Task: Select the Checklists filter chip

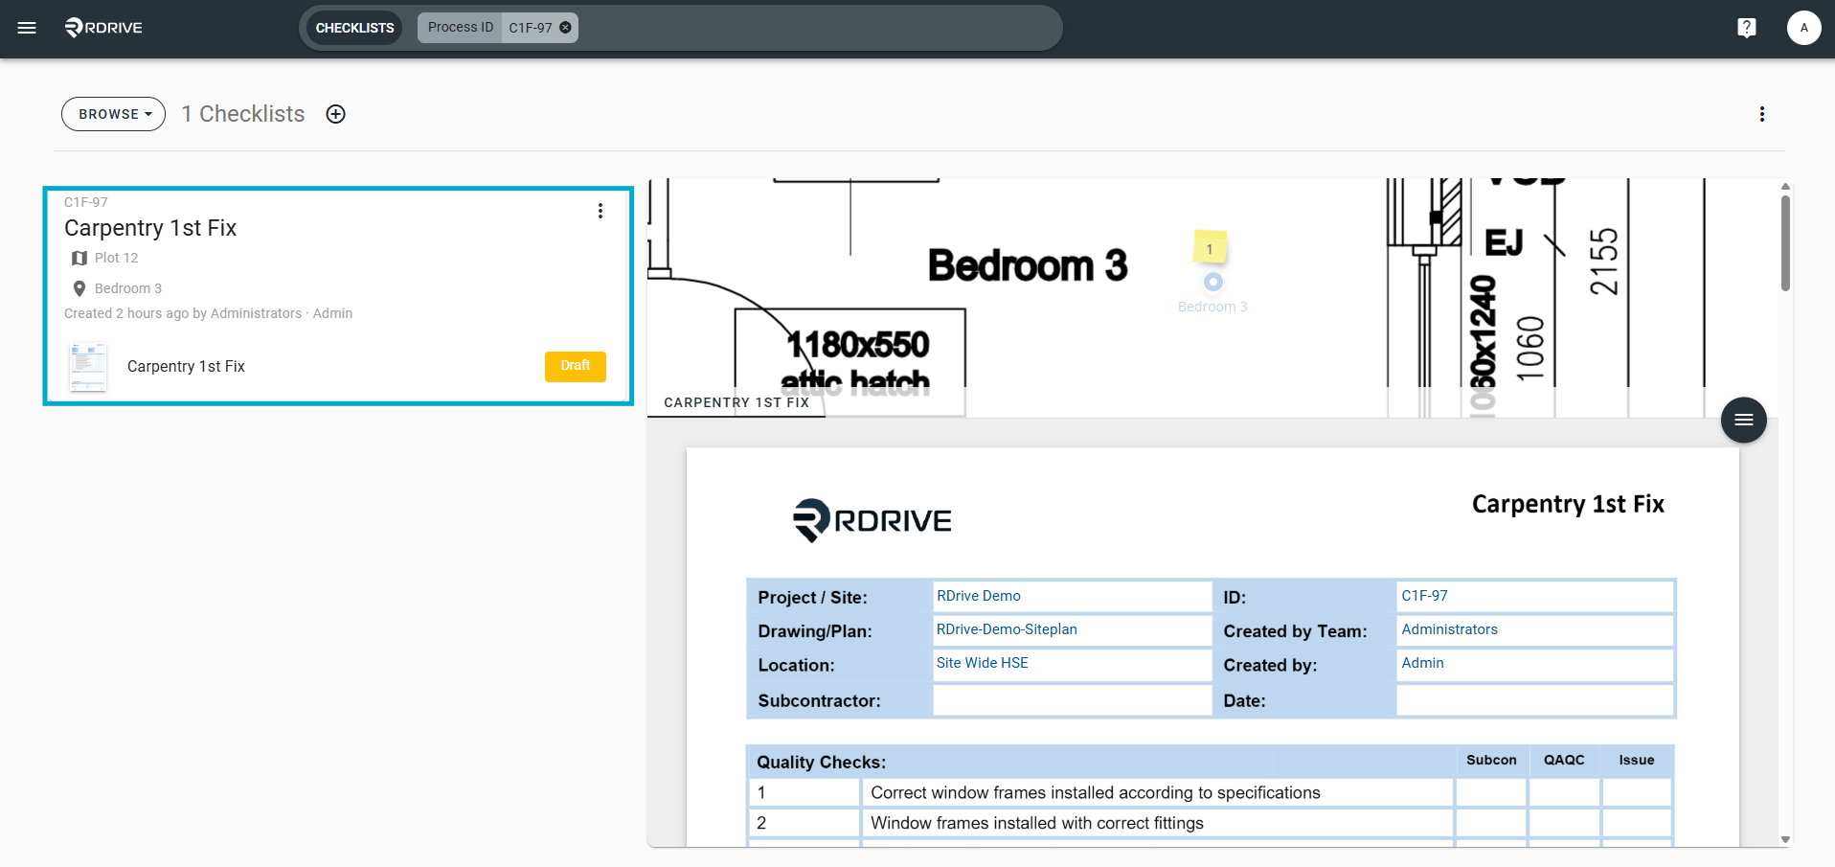Action: [354, 28]
